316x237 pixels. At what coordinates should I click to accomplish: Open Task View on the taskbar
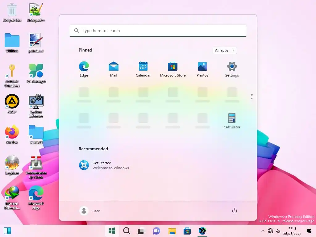click(x=141, y=231)
